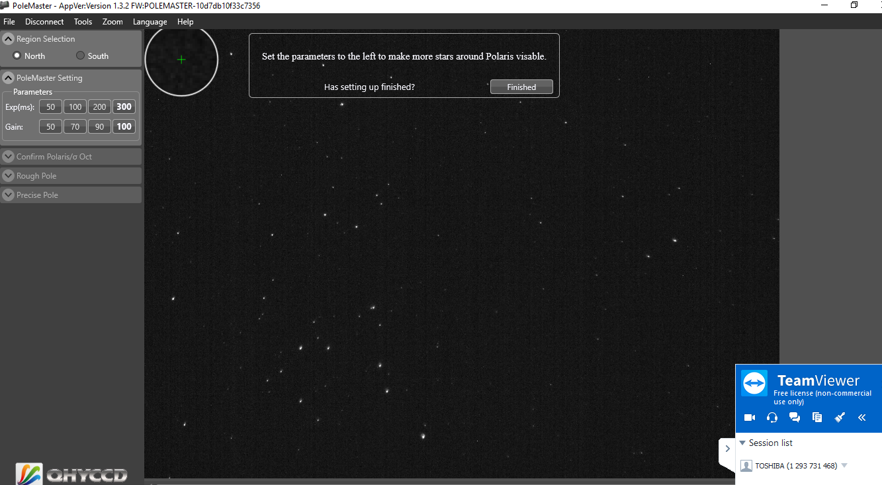882x485 pixels.
Task: Click the PoleMaster app icon in title bar
Action: (x=6, y=5)
